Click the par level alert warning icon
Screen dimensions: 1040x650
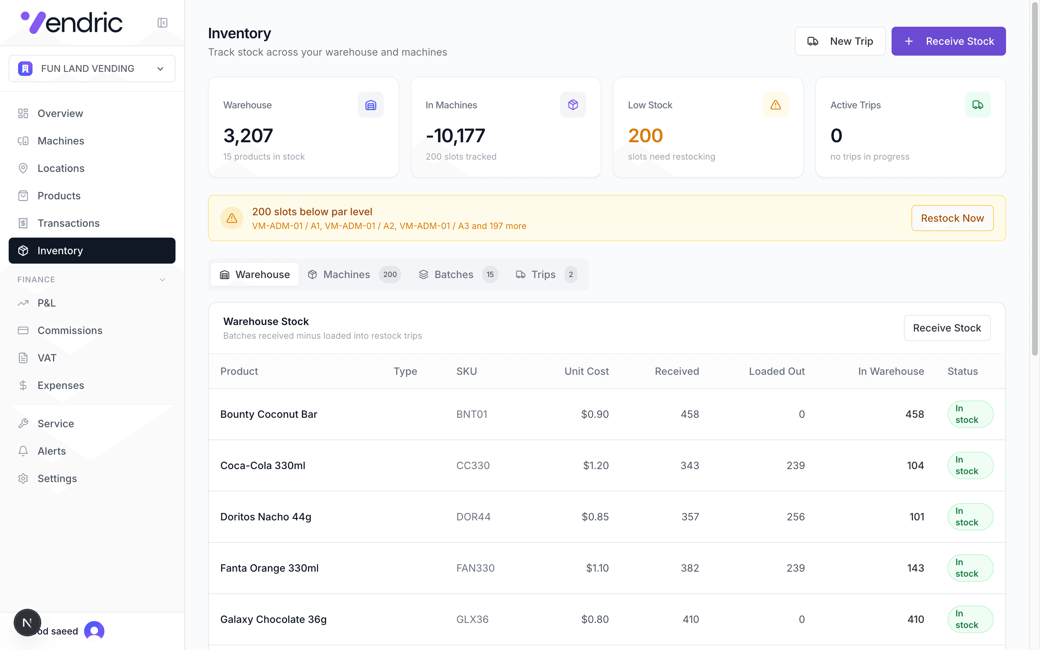tap(231, 218)
